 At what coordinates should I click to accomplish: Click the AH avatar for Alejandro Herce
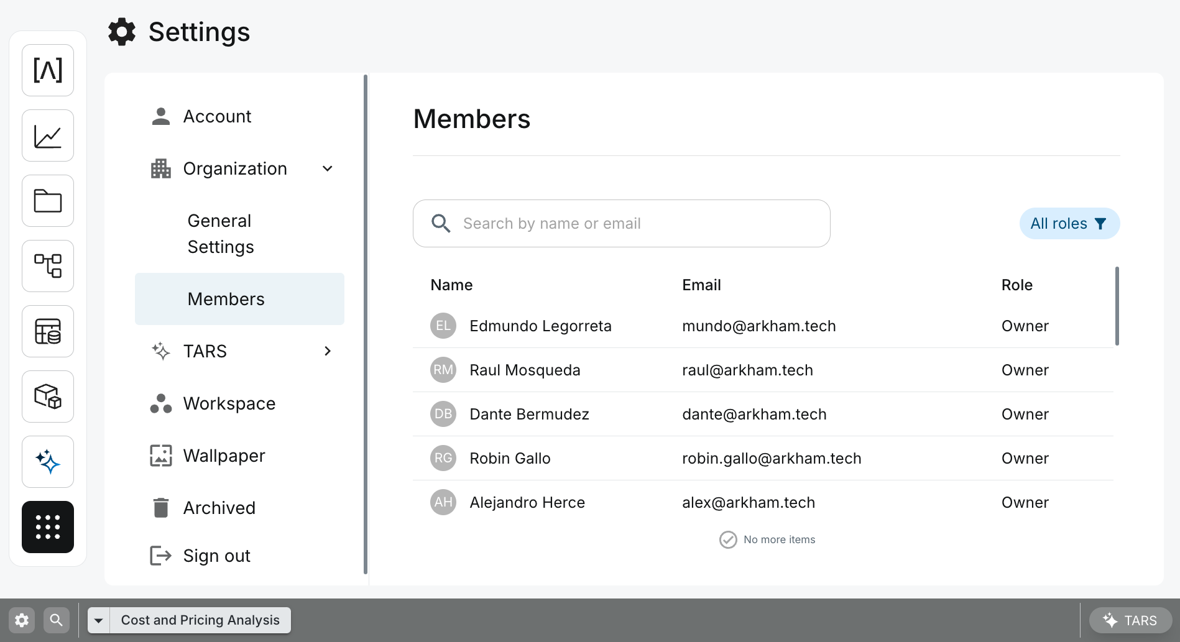(x=443, y=502)
